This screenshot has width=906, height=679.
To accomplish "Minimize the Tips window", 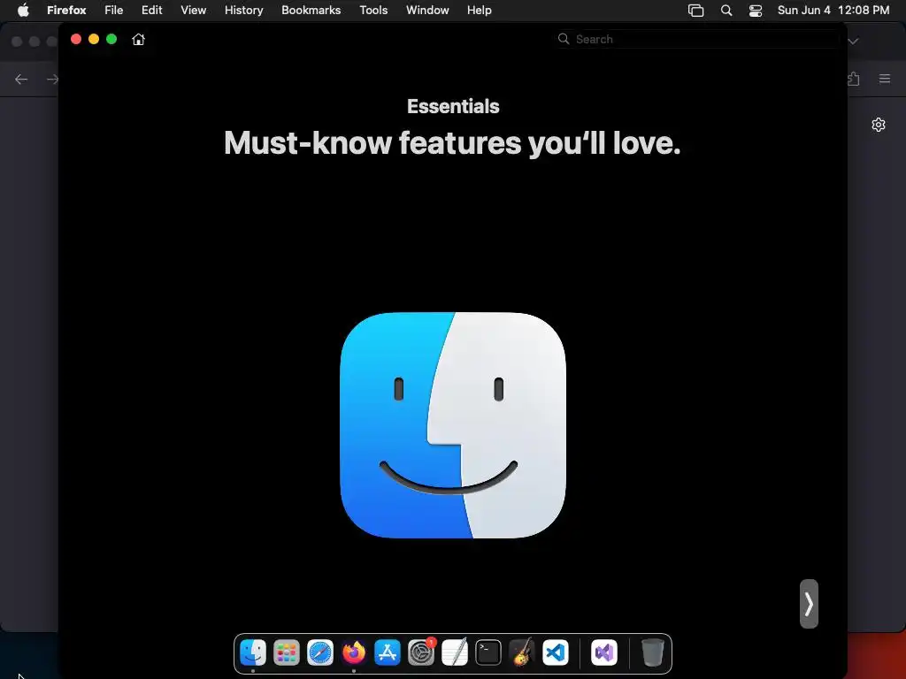I will coord(94,39).
